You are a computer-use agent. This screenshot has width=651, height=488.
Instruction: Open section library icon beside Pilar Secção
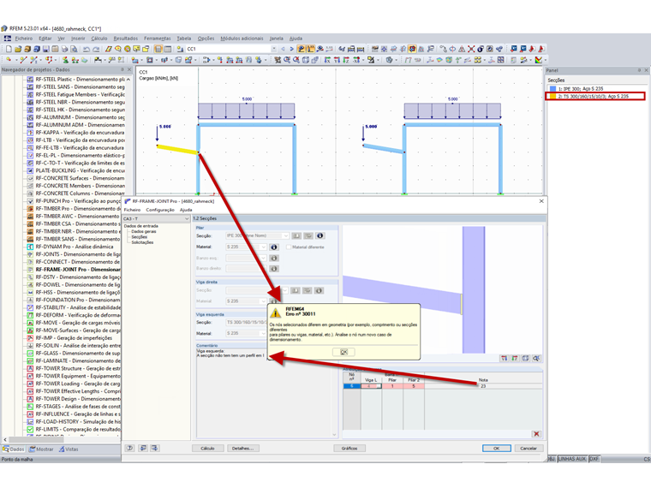[x=296, y=235]
